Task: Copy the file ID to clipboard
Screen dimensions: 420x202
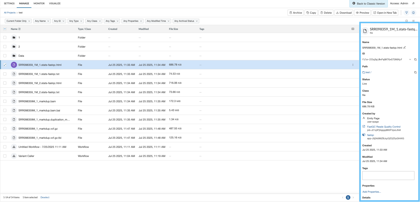Action: [x=415, y=59]
